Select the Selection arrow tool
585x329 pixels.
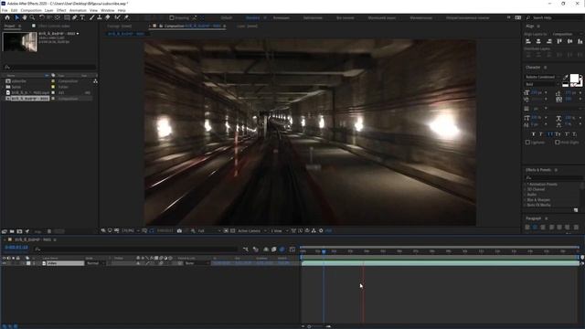click(16, 17)
